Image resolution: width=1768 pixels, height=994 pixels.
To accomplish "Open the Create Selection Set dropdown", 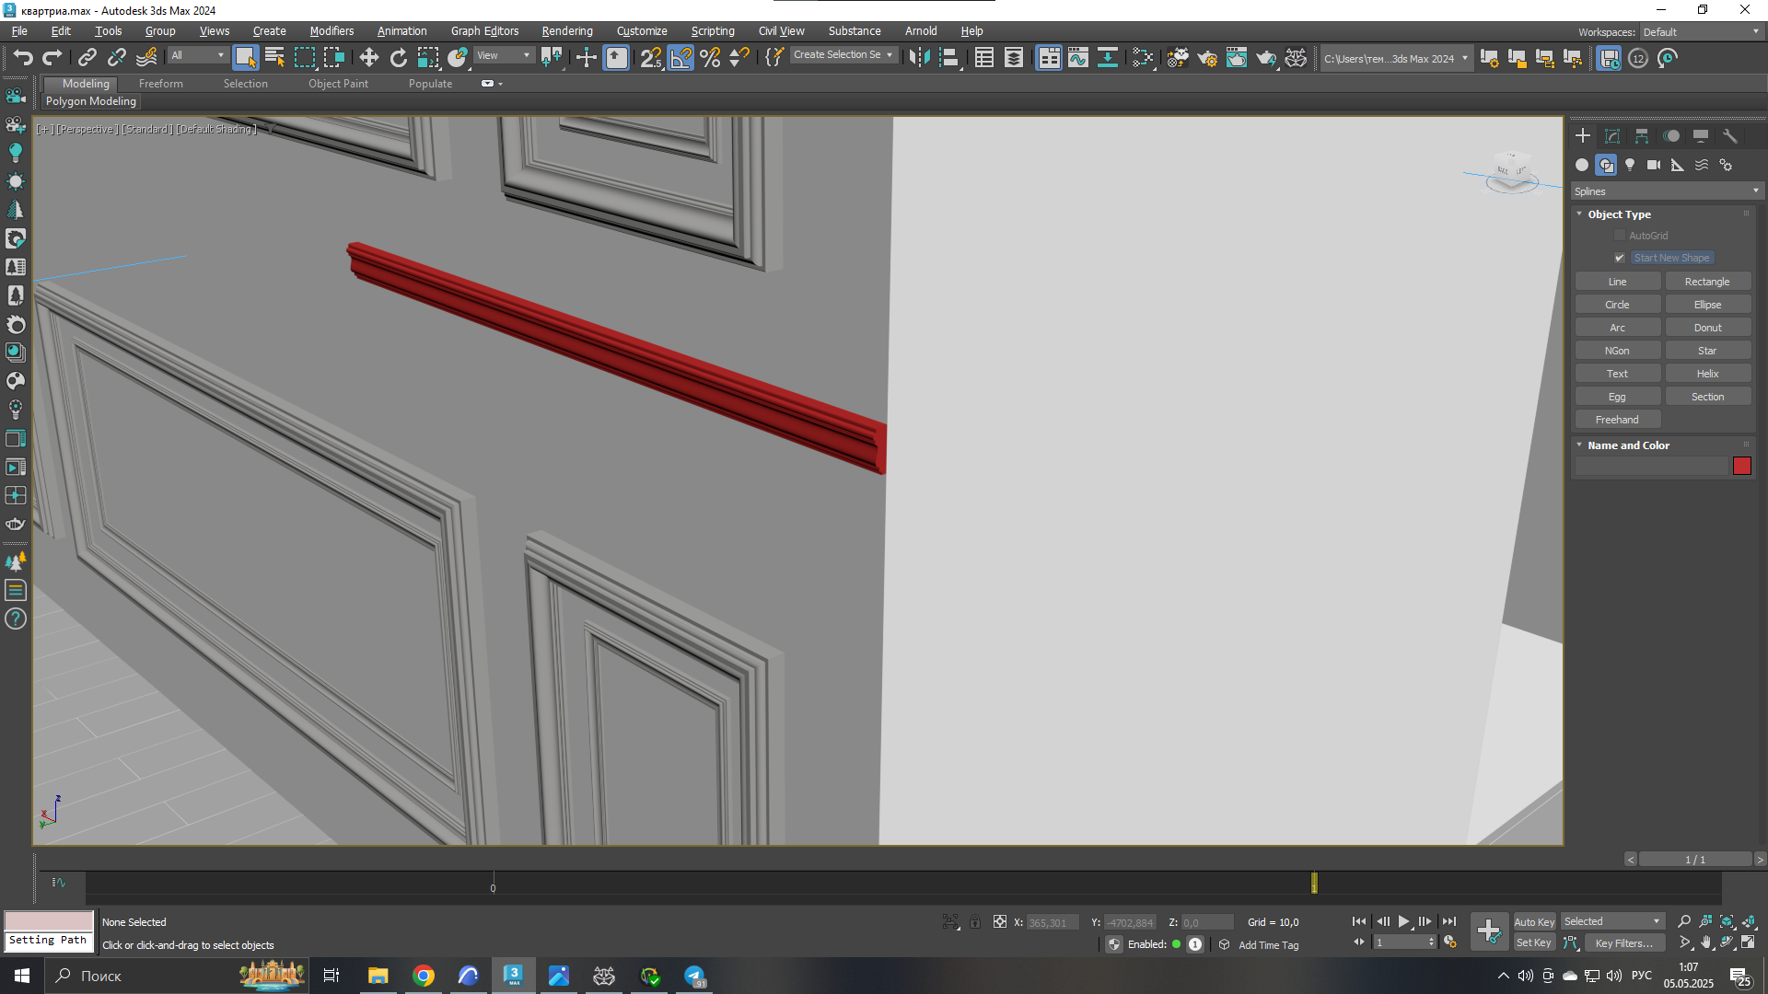I will tap(843, 55).
